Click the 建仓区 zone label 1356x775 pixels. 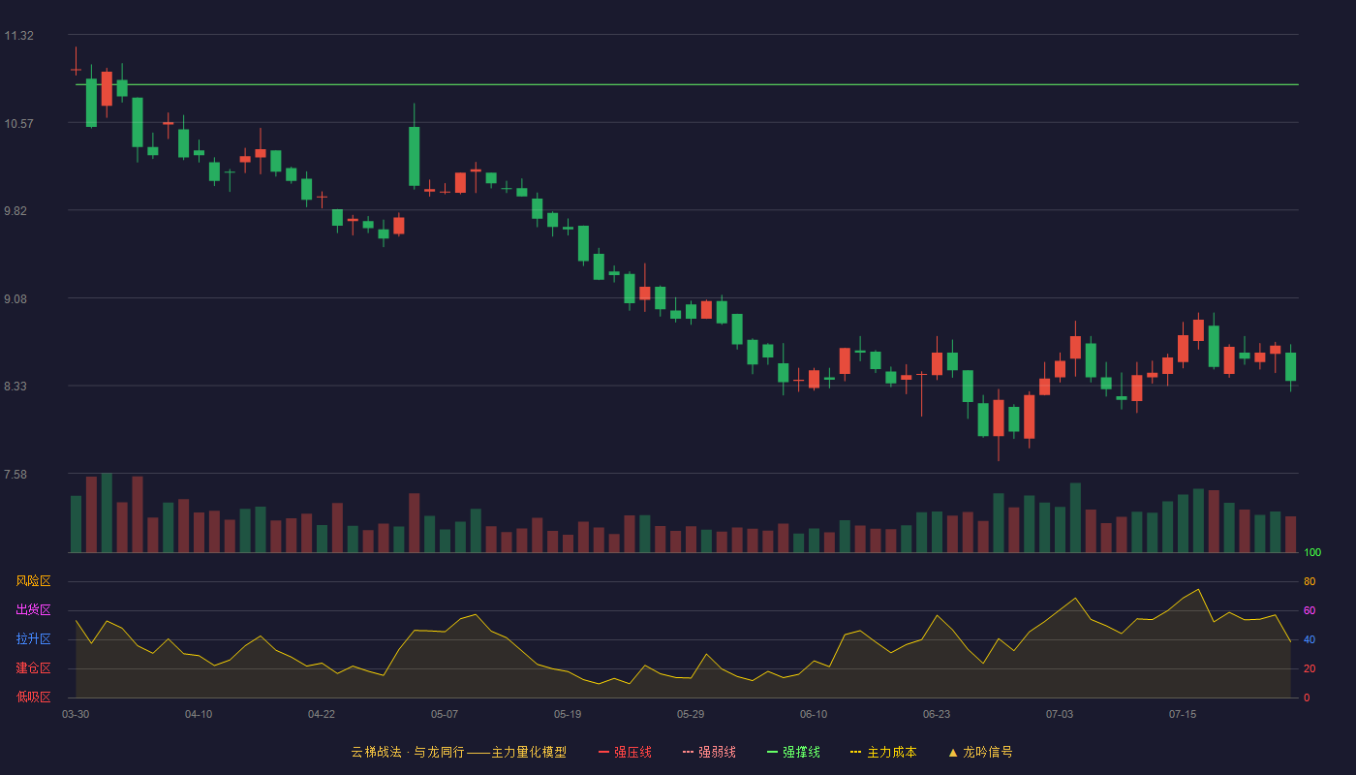(x=33, y=668)
